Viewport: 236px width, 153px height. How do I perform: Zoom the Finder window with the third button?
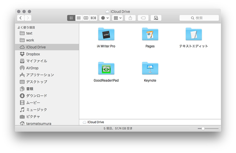(x=29, y=11)
